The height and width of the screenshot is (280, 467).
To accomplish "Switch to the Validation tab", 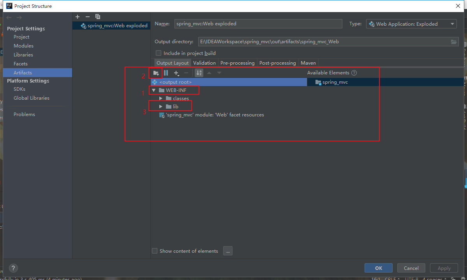I will (x=204, y=63).
